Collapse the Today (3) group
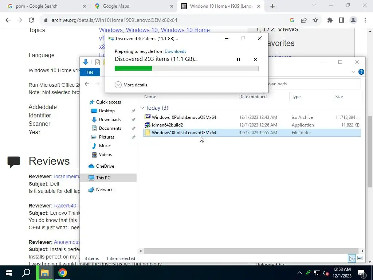Viewport: 373px width, 280px height. coord(142,108)
